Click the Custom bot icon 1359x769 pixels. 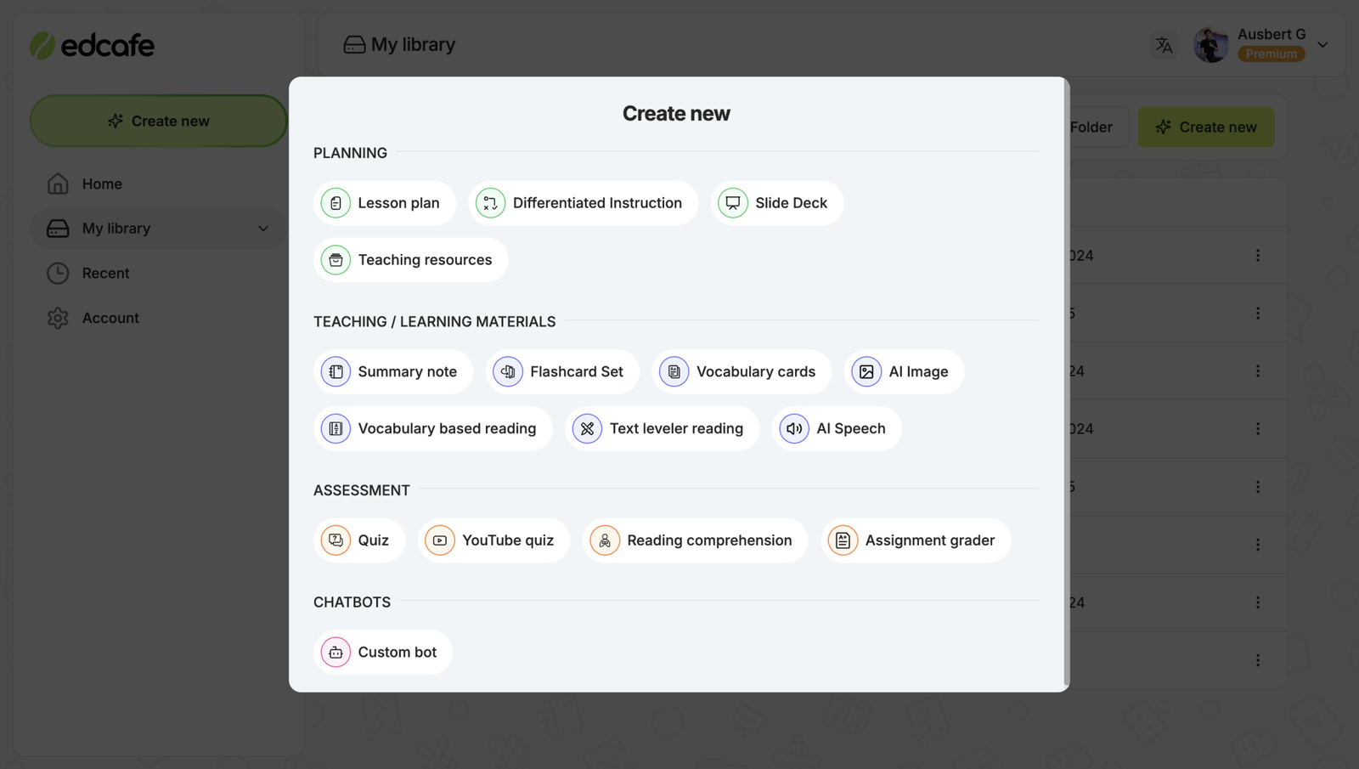[336, 653]
